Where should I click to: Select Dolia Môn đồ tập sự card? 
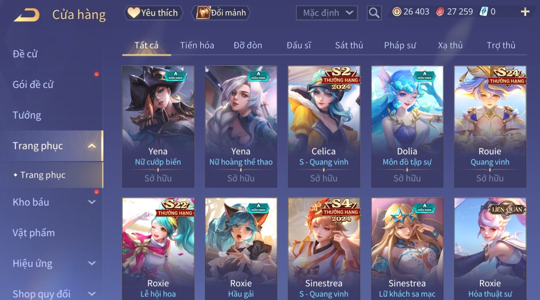coord(407,126)
